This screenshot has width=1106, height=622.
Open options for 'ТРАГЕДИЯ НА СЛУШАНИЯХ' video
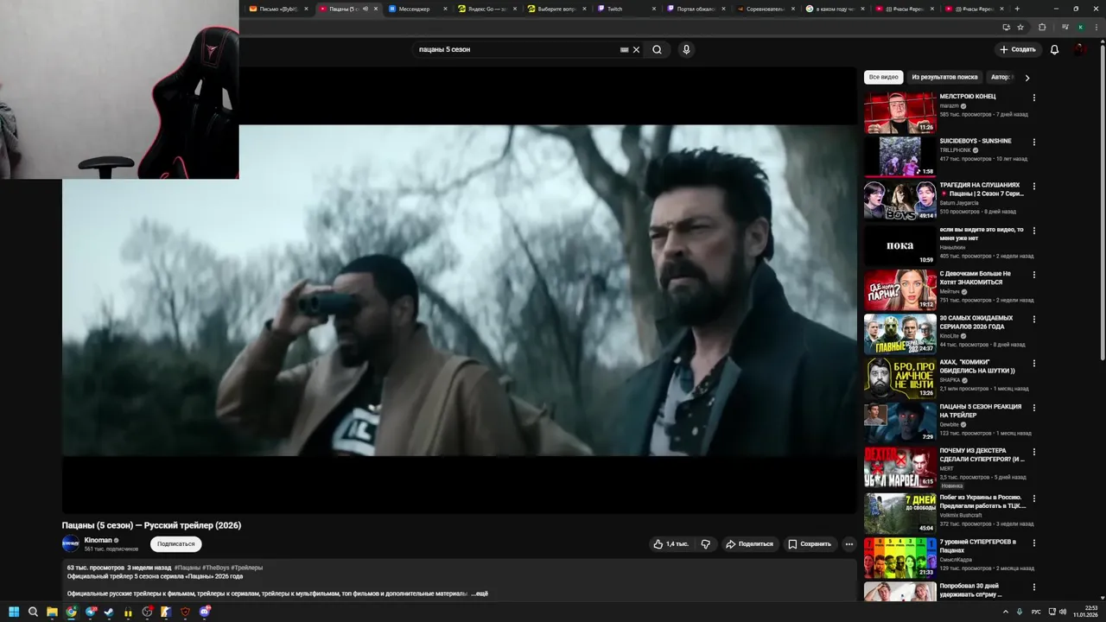point(1033,186)
